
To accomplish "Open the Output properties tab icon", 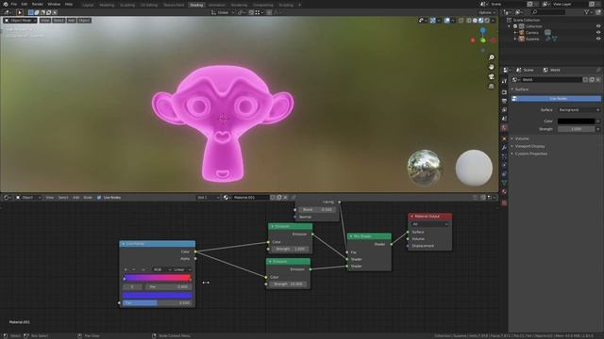I will pyautogui.click(x=504, y=101).
